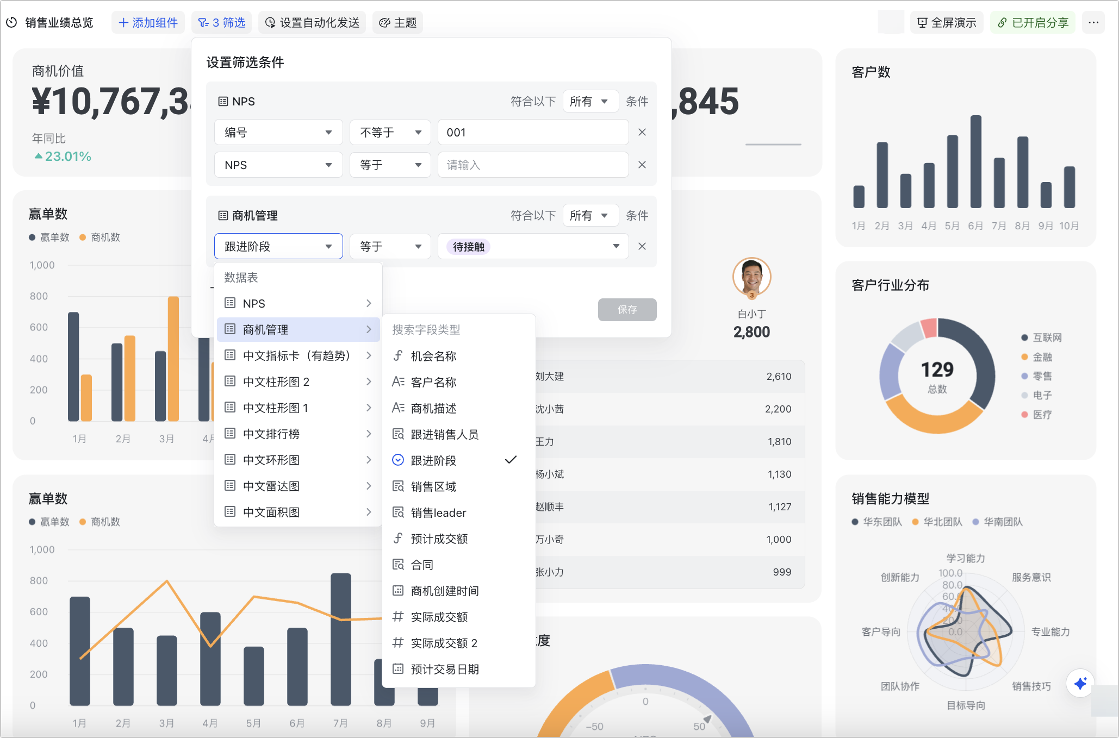Choose 机会名称 formula field

click(458, 356)
